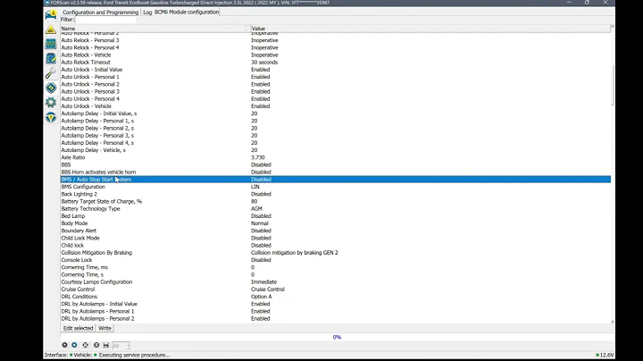The image size is (643, 361).
Task: Open the Vehicle information section icon
Action: [x=51, y=14]
